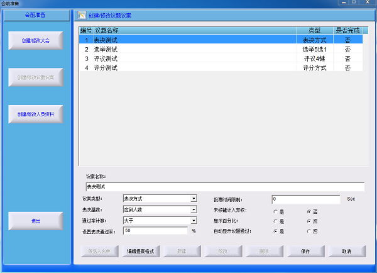
Task: Open the 议案类型 dropdown
Action: (194, 199)
